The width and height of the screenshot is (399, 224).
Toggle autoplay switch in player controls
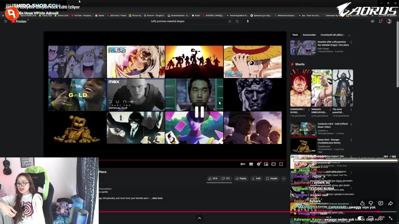pyautogui.click(x=243, y=164)
